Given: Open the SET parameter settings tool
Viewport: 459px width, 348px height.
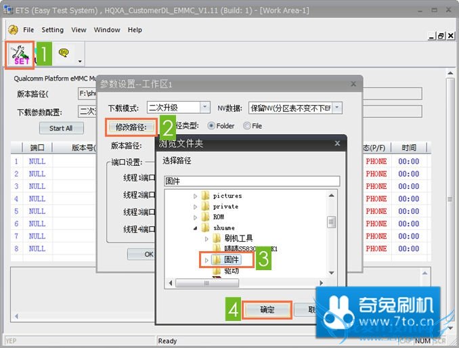Looking at the screenshot, I should pyautogui.click(x=20, y=55).
